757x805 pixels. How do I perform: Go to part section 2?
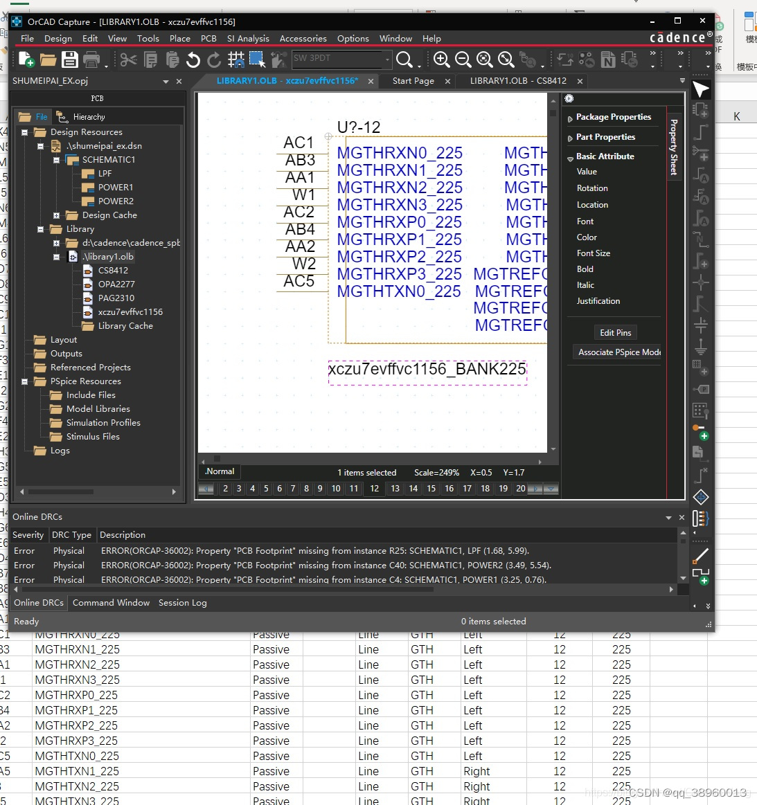coord(225,489)
